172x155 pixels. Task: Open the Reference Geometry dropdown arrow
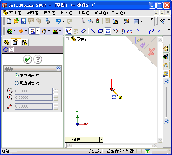[x=60, y=31]
